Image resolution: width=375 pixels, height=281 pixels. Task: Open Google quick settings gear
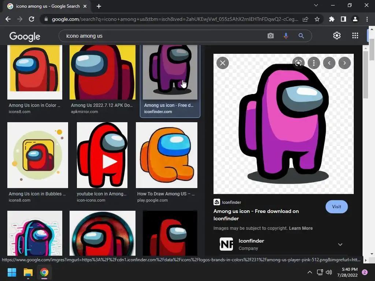pyautogui.click(x=337, y=35)
